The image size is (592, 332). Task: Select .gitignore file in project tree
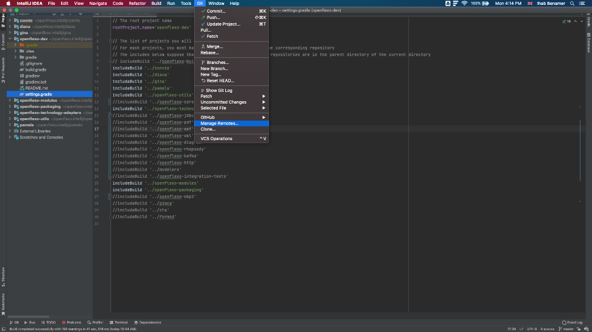point(34,64)
